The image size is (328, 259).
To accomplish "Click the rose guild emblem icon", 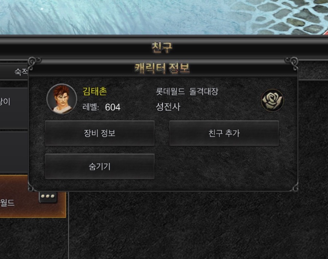I will [x=272, y=100].
